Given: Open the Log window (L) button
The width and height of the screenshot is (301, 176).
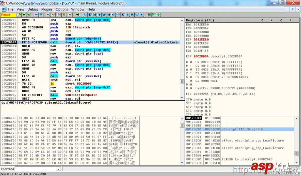Looking at the screenshot, I should [85, 15].
